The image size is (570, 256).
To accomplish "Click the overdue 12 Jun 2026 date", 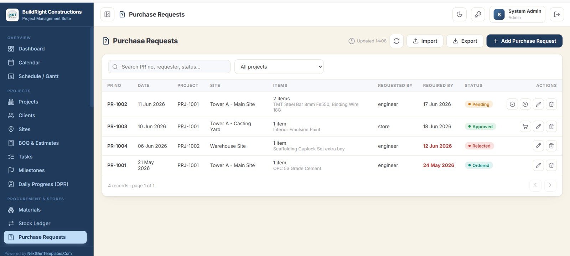I will pos(437,146).
